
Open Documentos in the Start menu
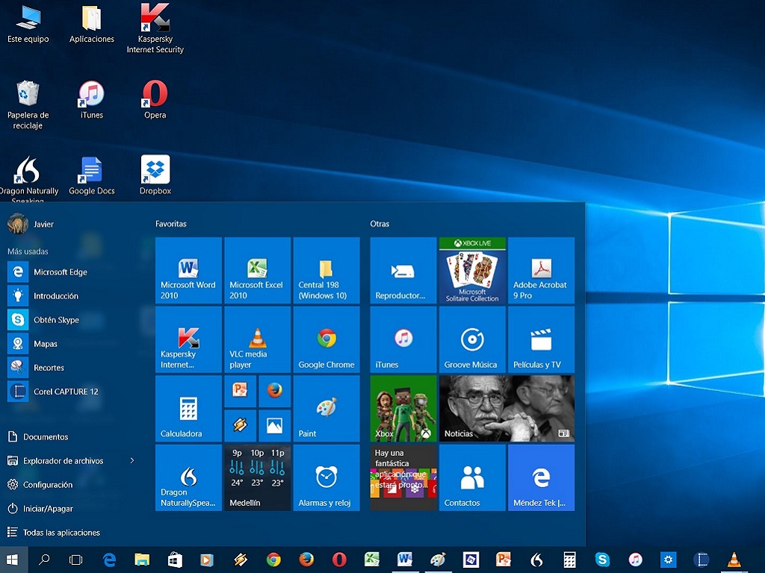38,436
